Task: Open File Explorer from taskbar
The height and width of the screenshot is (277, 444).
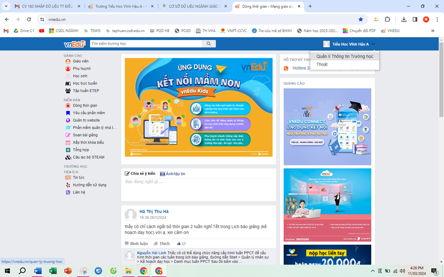Action: [128, 271]
